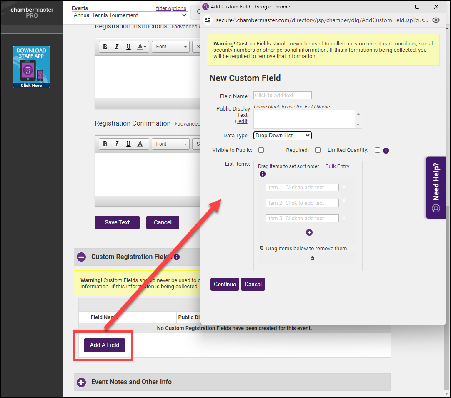Click the Continue button
The image size is (451, 398).
(225, 284)
